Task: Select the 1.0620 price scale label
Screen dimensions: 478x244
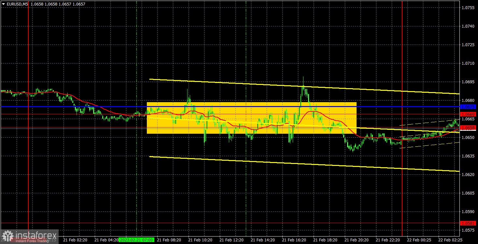Action: point(468,175)
